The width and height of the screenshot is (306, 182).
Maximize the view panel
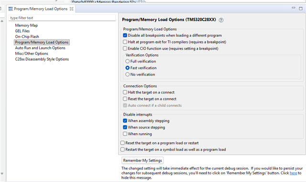[x=301, y=9]
